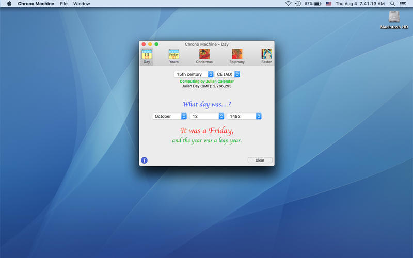Open Spotlight search in menu bar
This screenshot has width=413, height=258.
click(392, 4)
